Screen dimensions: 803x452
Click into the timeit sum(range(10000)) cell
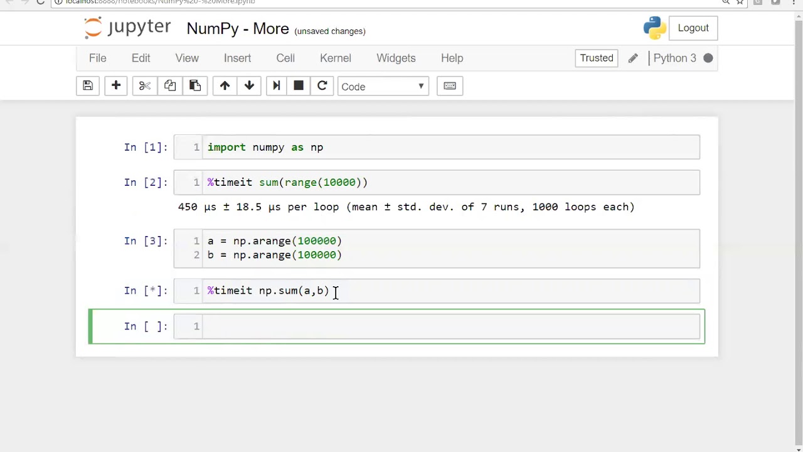[x=437, y=182]
